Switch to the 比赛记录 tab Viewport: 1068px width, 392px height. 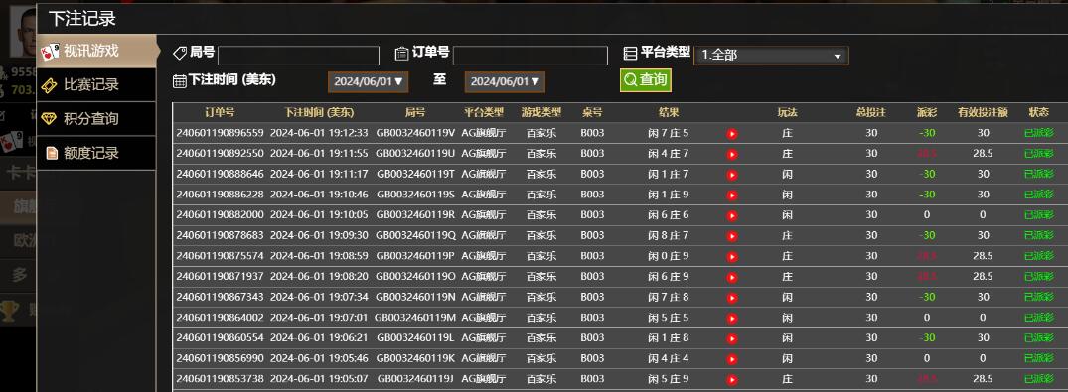(96, 84)
